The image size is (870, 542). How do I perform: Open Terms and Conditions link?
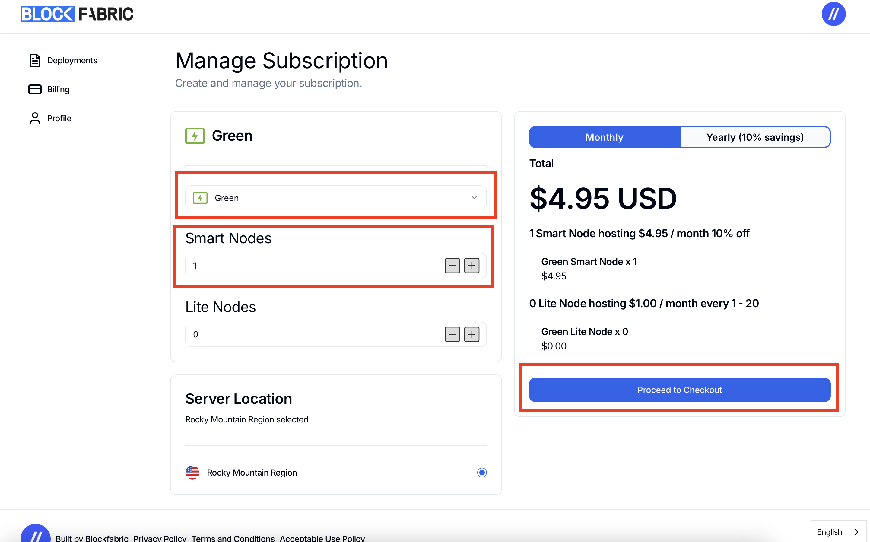pos(233,538)
